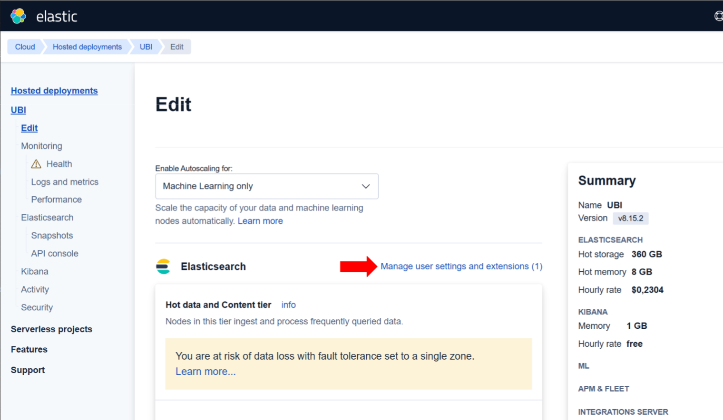Click the ML section label in Summary
Image resolution: width=723 pixels, height=420 pixels.
(584, 366)
